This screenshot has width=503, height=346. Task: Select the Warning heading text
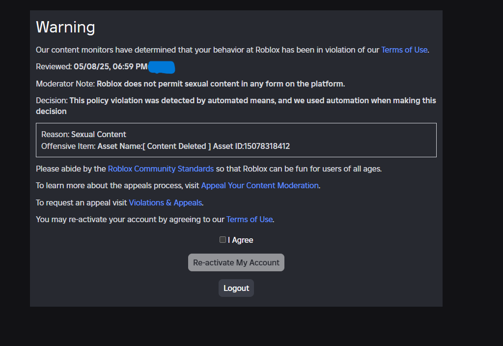tap(65, 27)
